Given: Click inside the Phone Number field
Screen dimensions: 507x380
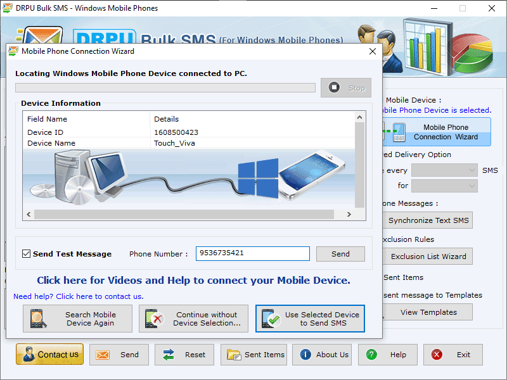Looking at the screenshot, I should point(252,253).
